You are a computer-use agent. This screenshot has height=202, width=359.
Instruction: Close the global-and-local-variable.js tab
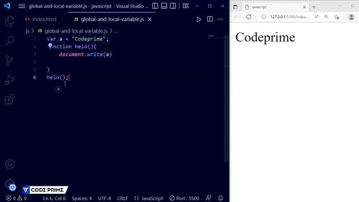click(150, 20)
